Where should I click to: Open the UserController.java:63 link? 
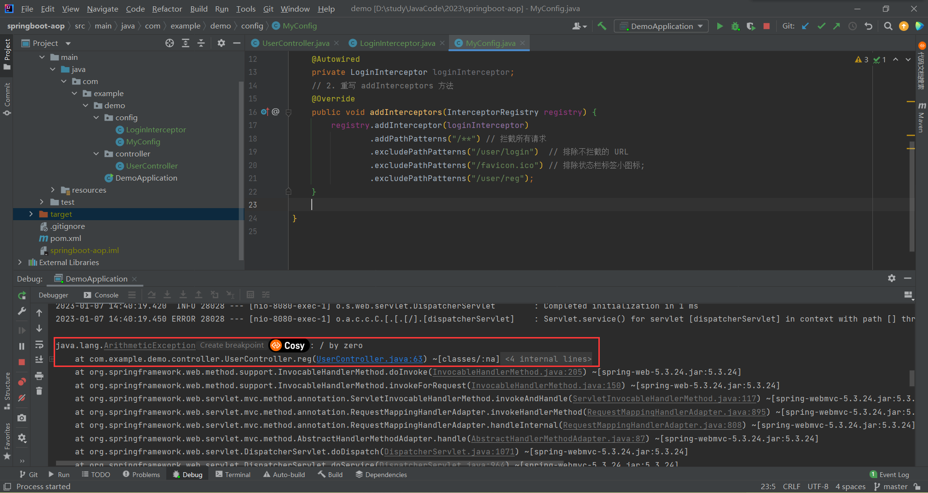click(369, 359)
